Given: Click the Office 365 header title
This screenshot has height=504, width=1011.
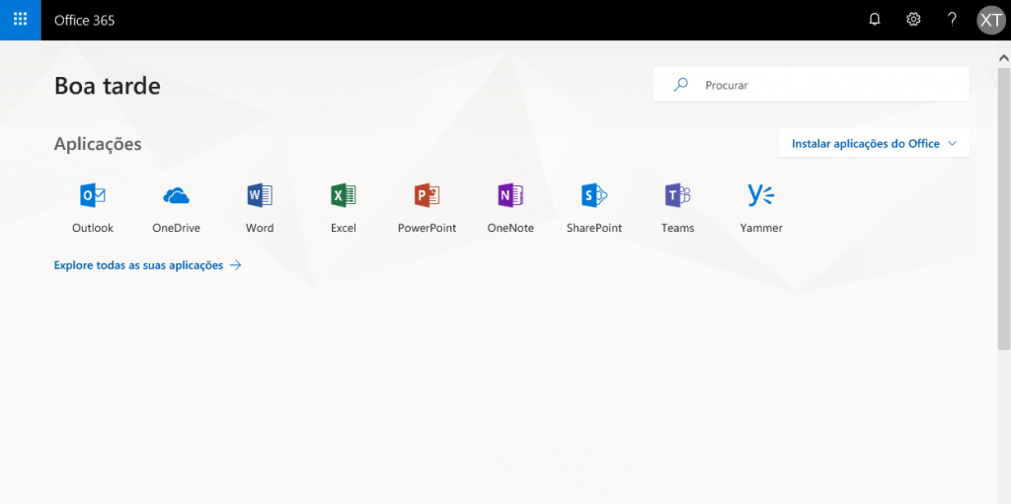Looking at the screenshot, I should coord(85,20).
